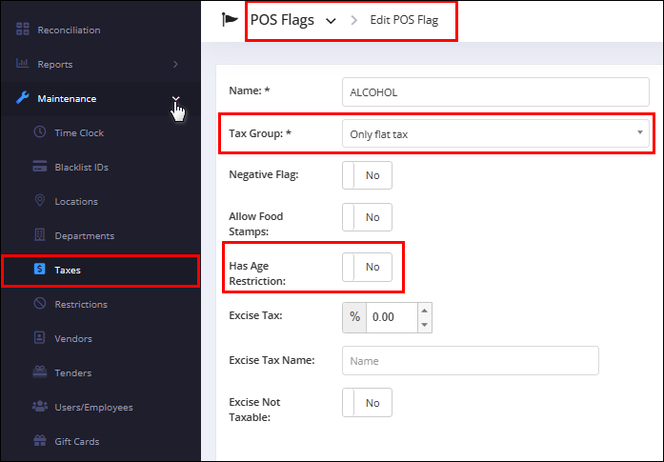Click the Time Clock icon

(x=40, y=131)
